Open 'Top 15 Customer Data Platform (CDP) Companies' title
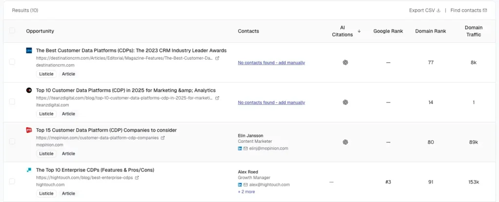 pos(106,130)
